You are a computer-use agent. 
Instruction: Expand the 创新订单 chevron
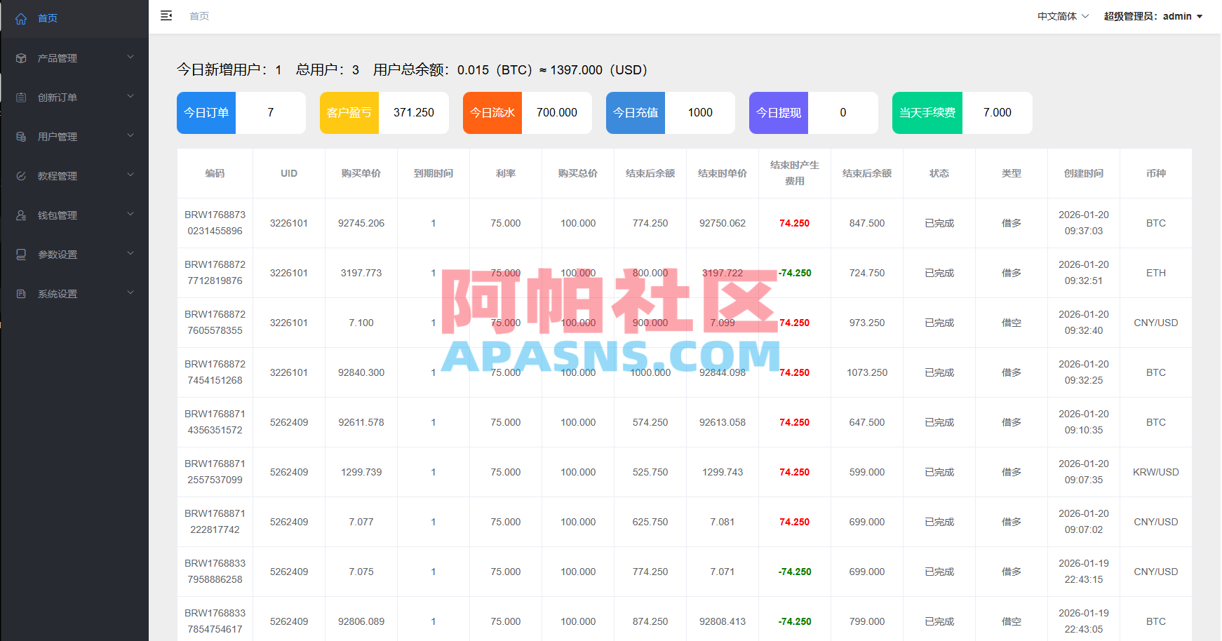(x=130, y=96)
